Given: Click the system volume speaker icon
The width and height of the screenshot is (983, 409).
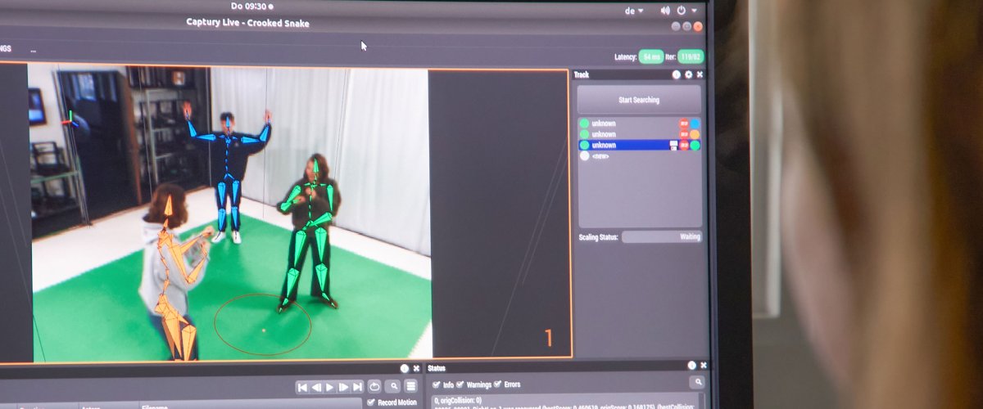Looking at the screenshot, I should tap(664, 11).
